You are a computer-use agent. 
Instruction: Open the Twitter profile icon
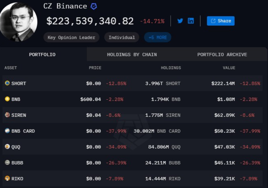click(180, 21)
